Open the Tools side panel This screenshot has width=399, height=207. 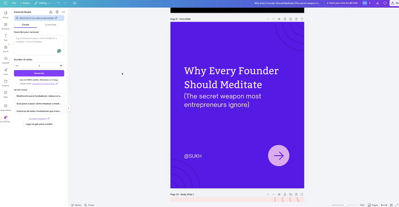(x=6, y=72)
